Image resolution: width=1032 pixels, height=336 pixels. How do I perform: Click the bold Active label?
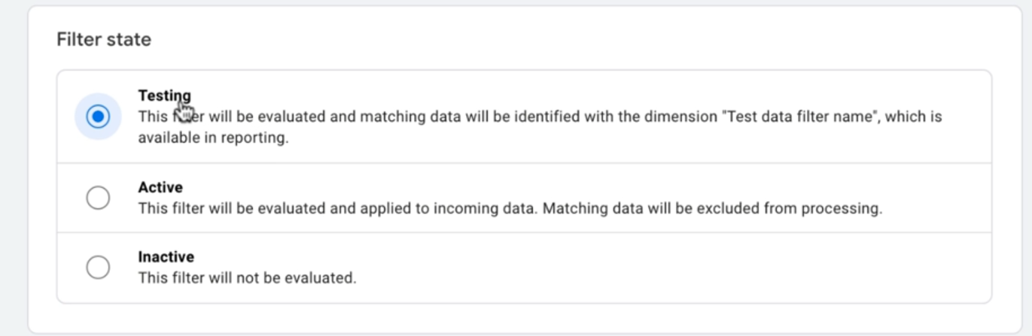click(x=160, y=187)
